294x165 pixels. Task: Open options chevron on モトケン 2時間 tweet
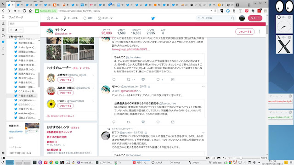tap(203, 87)
